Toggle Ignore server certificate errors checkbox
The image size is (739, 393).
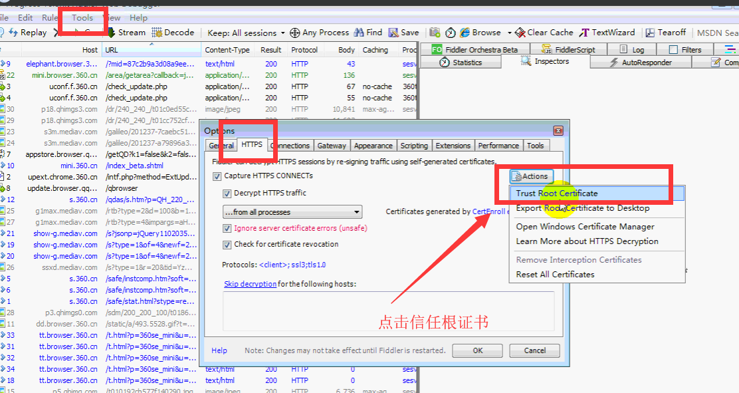coord(227,229)
